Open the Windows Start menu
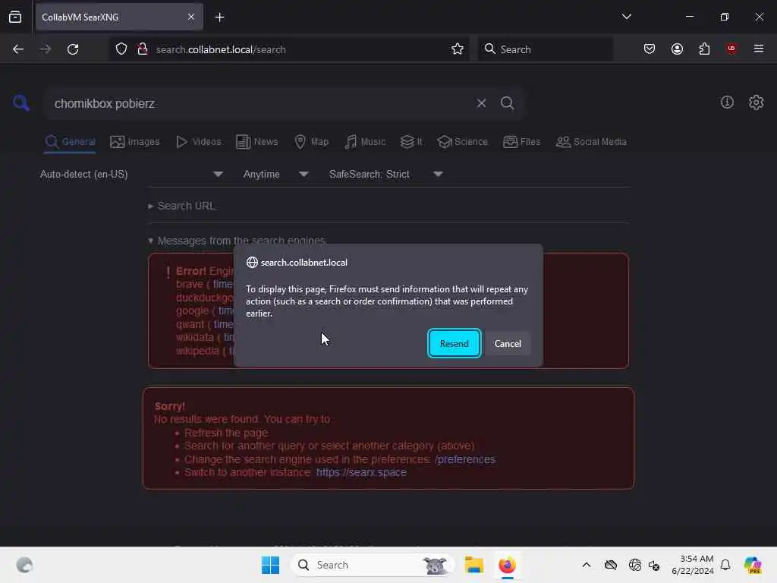Viewport: 777px width, 583px height. pyautogui.click(x=271, y=565)
